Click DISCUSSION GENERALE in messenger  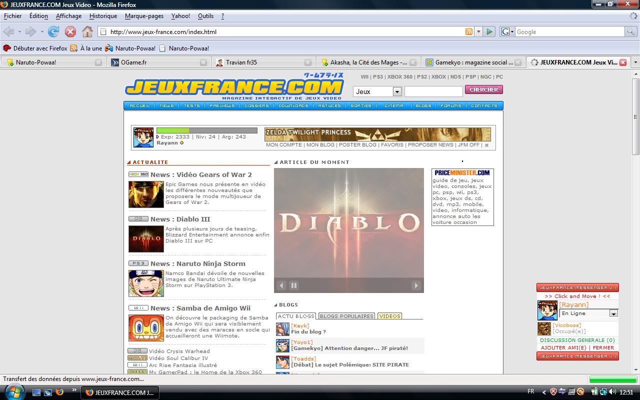577,340
